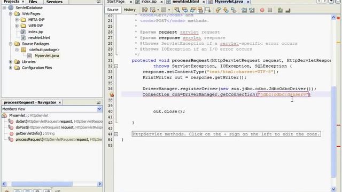Viewport: 342px width, 192px height.
Task: Collapse the ServletDatabase project node
Action: (x=4, y=8)
